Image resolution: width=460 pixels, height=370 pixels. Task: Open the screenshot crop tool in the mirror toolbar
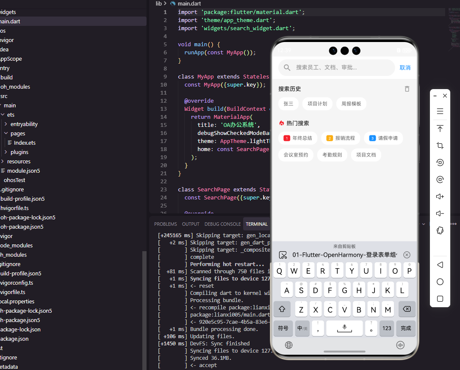coord(440,145)
